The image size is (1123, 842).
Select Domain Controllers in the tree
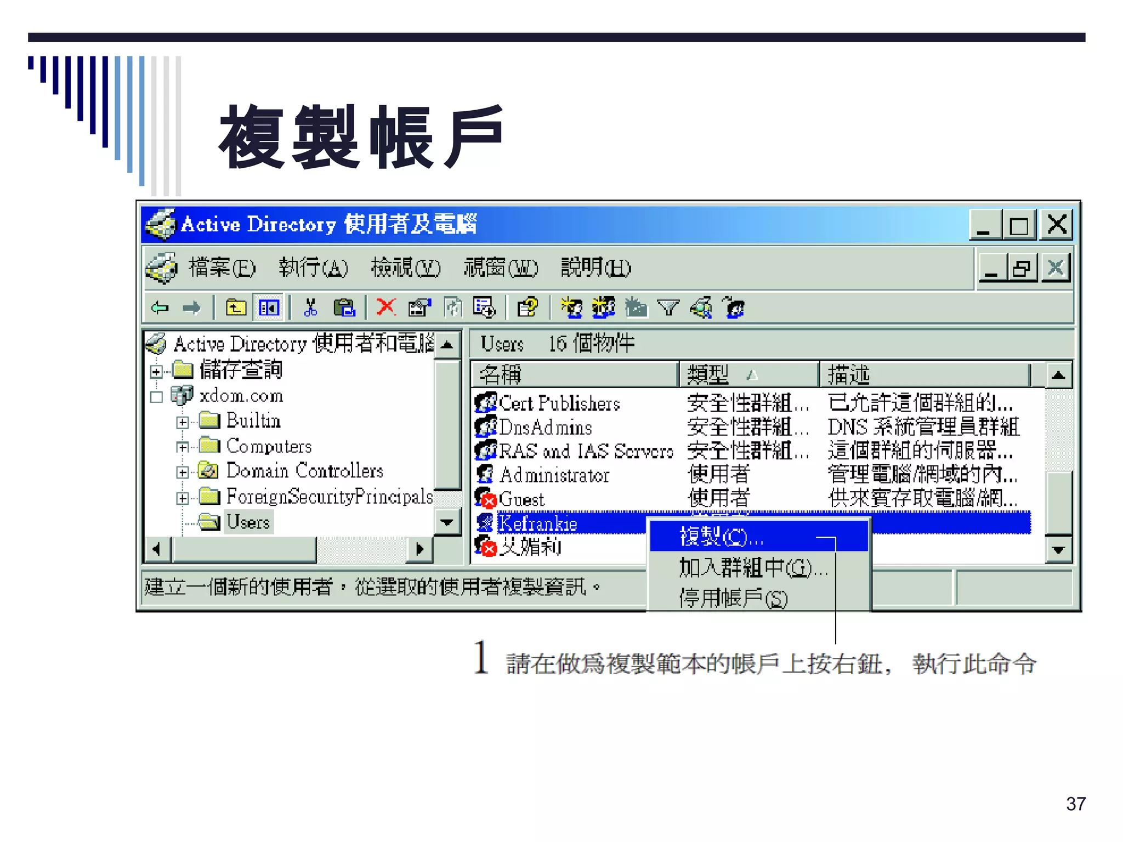(304, 471)
